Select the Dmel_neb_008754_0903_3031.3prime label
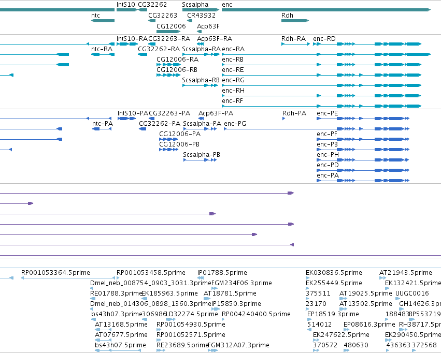 coord(151,283)
